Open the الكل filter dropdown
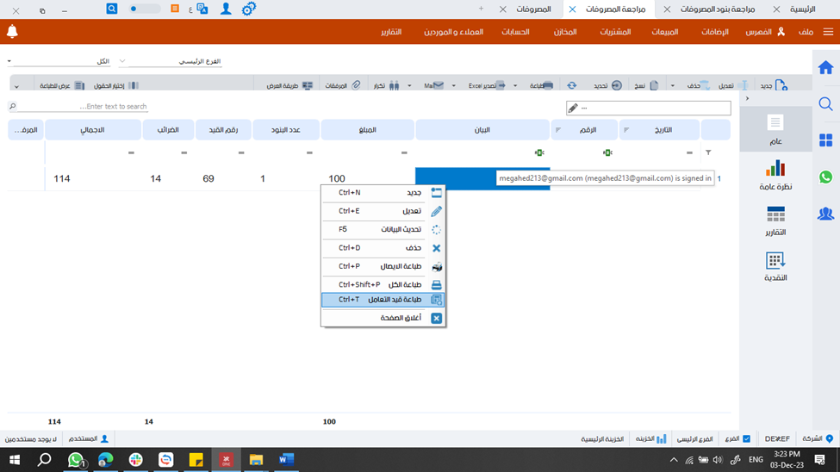840x472 pixels. pos(9,62)
